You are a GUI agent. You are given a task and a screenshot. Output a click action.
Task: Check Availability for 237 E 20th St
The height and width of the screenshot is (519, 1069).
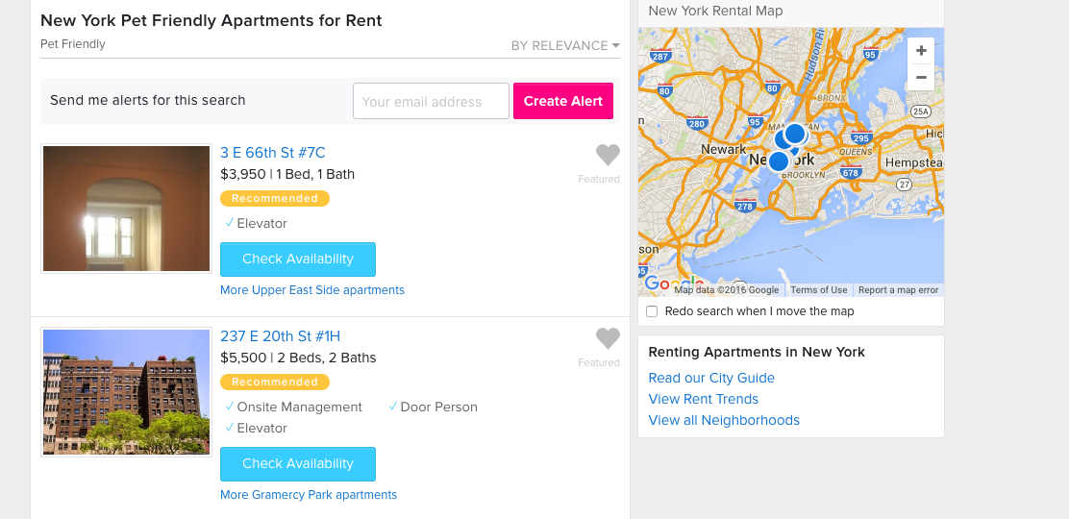[298, 464]
